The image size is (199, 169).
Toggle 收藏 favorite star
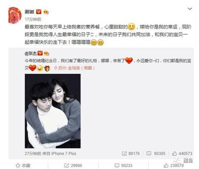23,165
